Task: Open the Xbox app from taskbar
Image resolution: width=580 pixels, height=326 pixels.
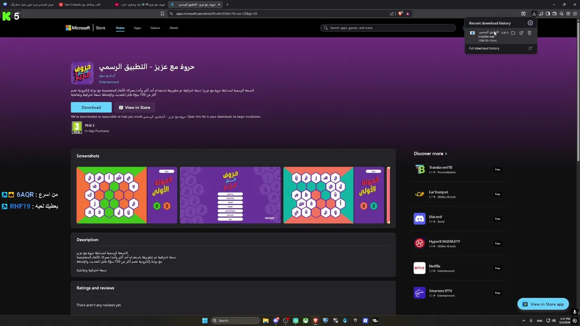Action: pos(305,321)
